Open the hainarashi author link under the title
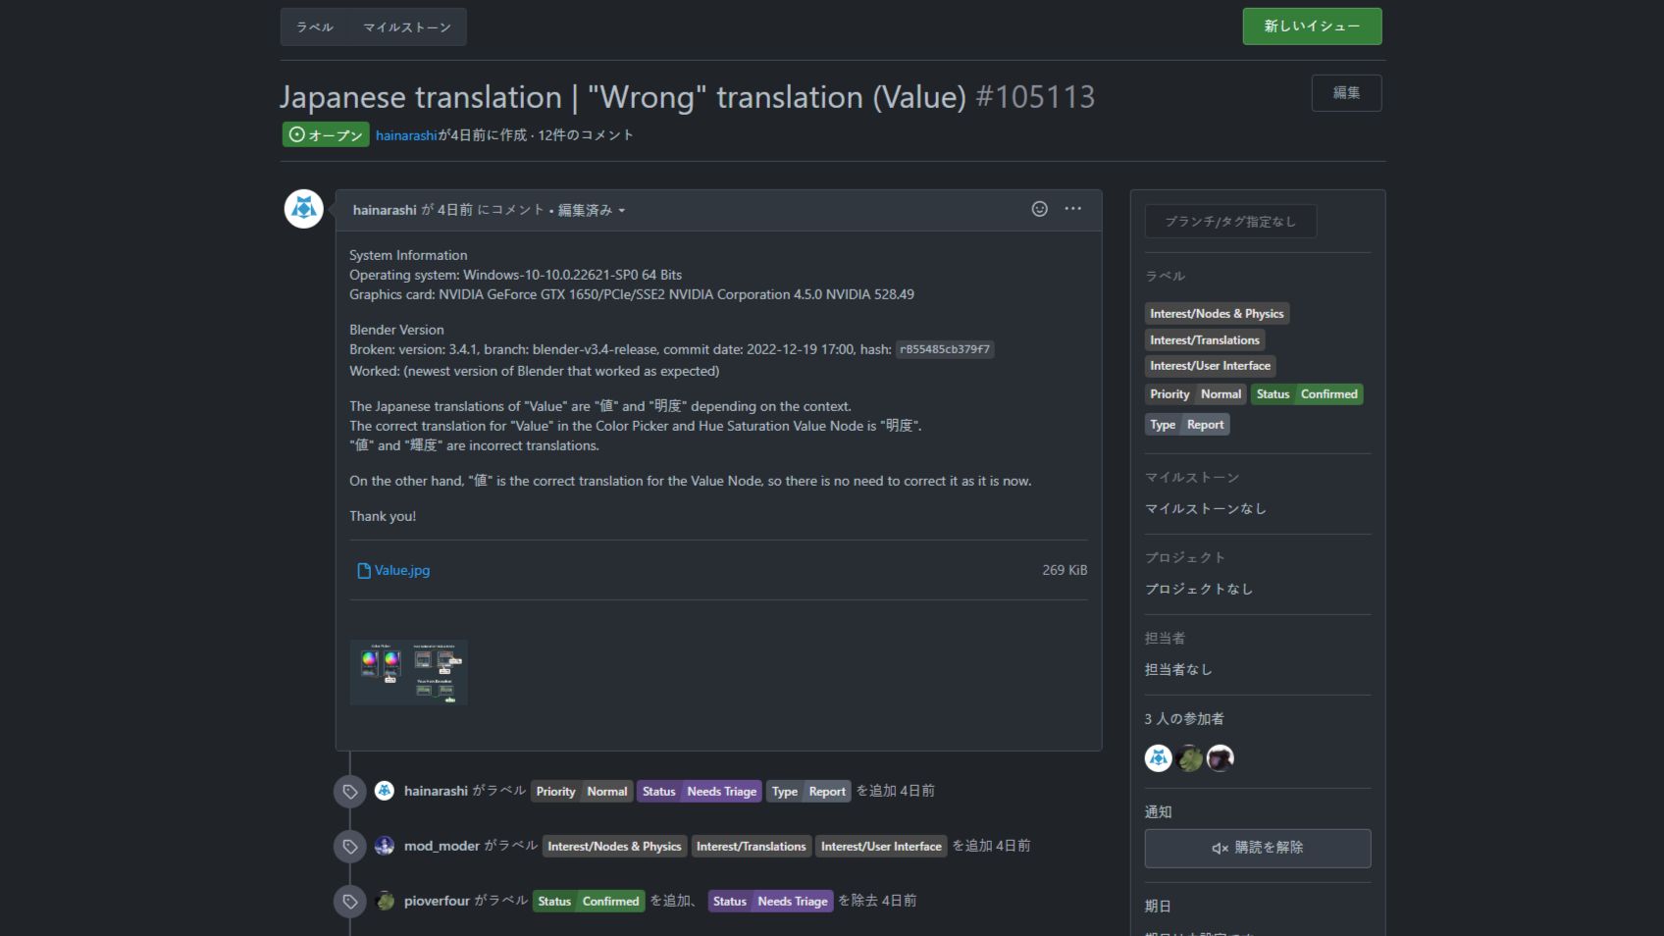The width and height of the screenshot is (1664, 936). pos(406,135)
